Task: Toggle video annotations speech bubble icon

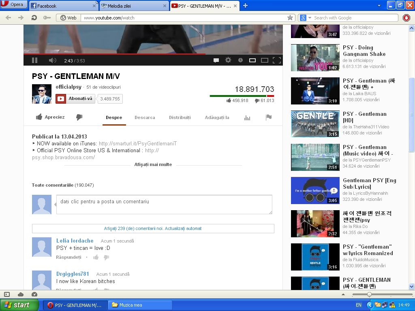Action: [216, 60]
